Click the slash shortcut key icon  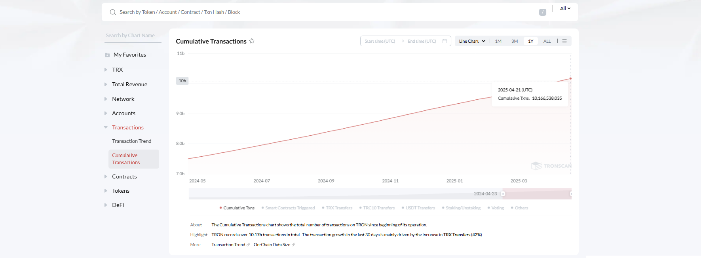point(543,12)
